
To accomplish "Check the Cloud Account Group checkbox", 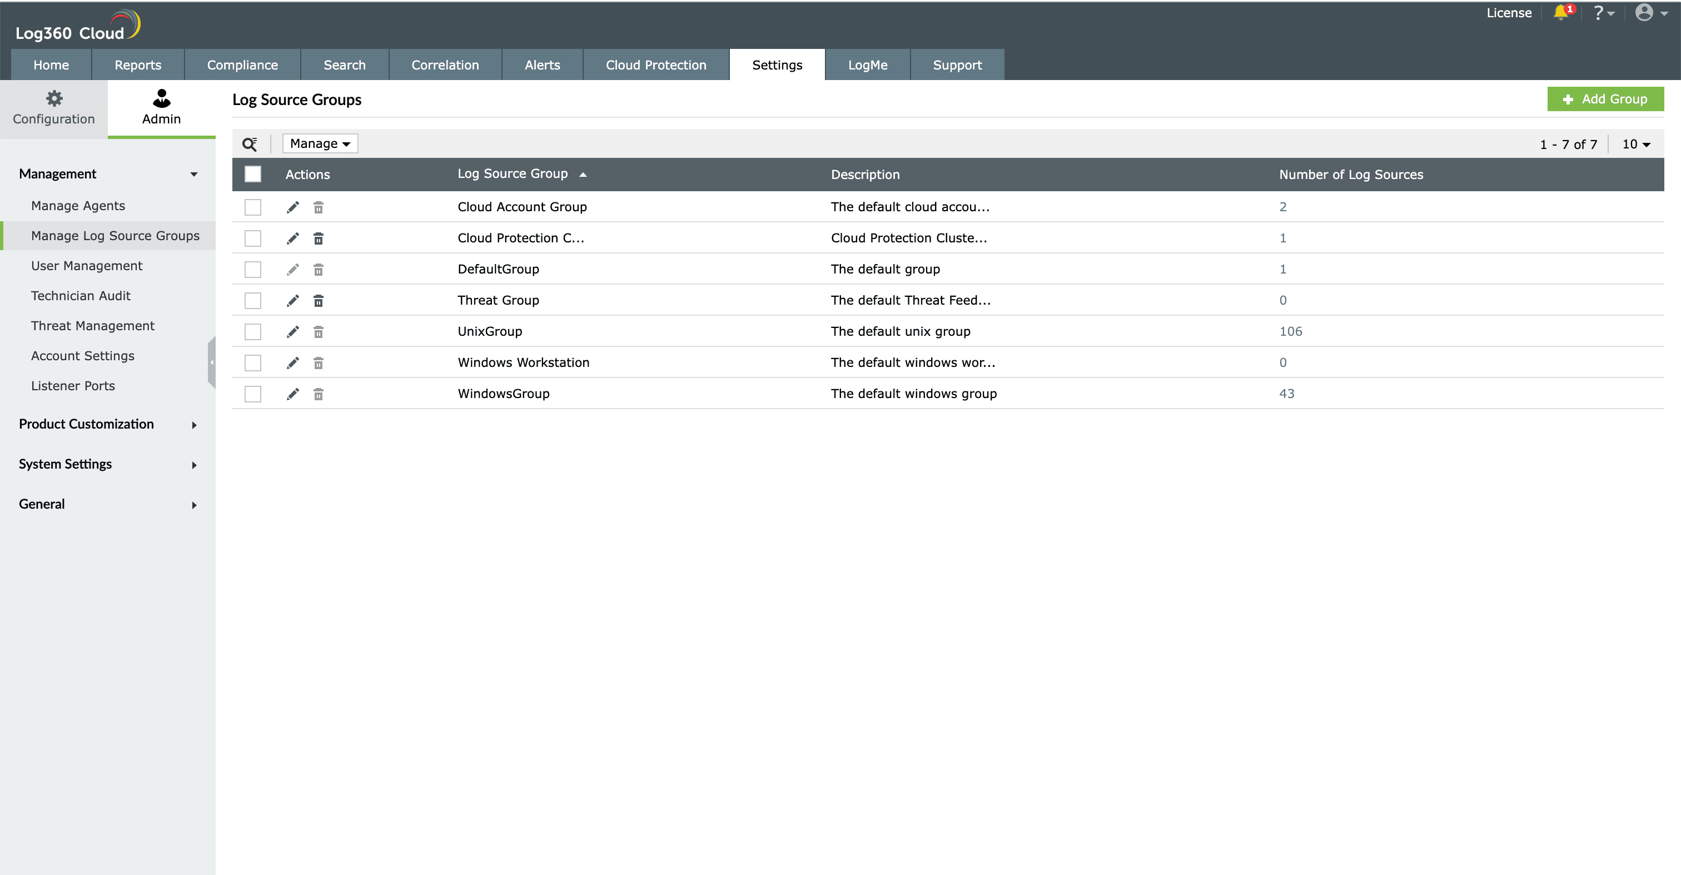I will point(252,207).
